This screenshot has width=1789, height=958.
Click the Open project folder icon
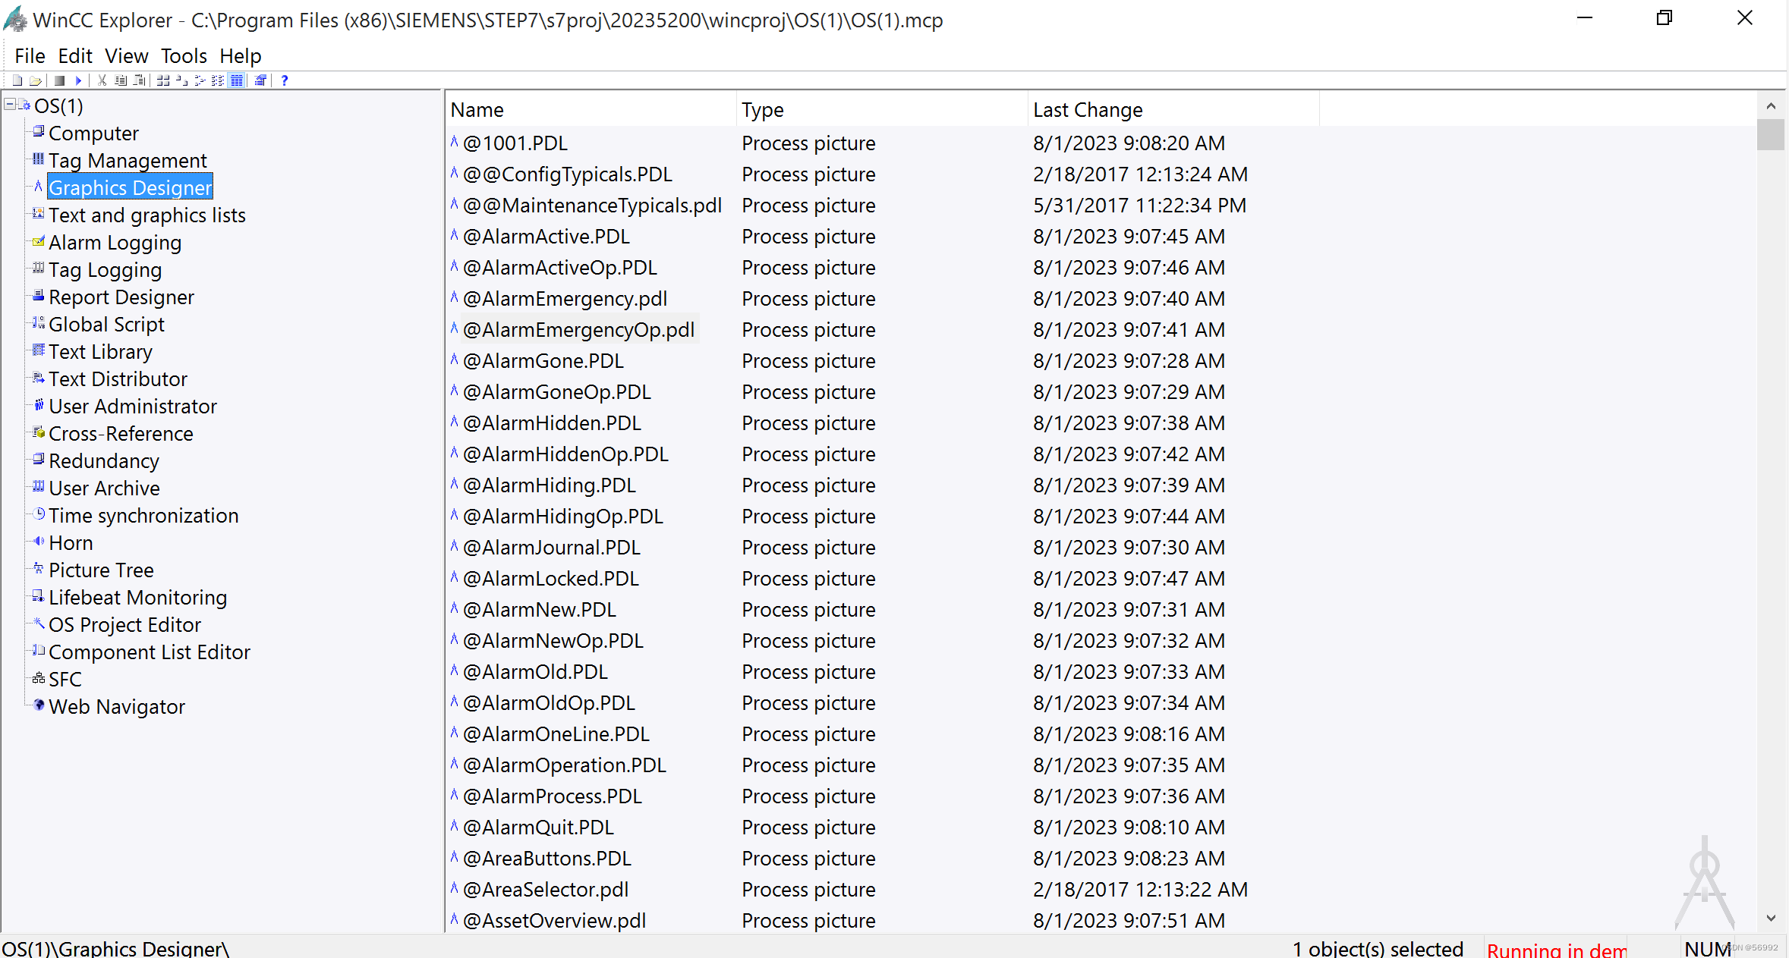coord(35,80)
